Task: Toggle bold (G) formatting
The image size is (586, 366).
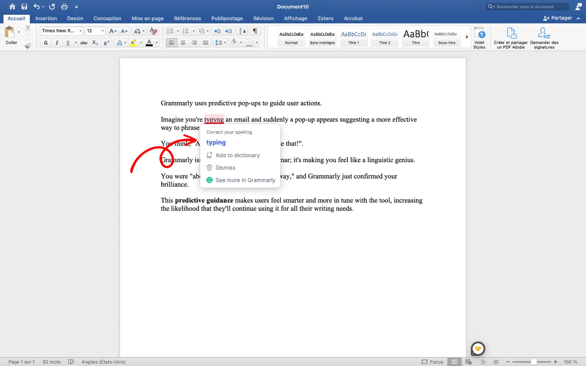Action: coord(45,43)
